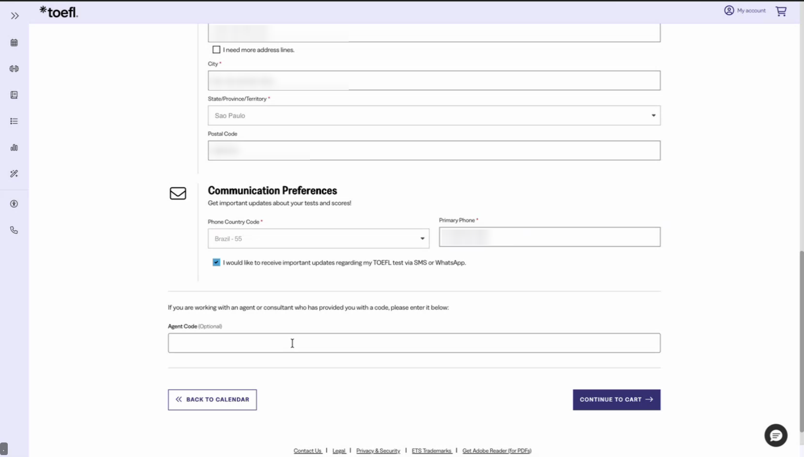Focus the Agent Code field
The height and width of the screenshot is (457, 804).
(414, 343)
